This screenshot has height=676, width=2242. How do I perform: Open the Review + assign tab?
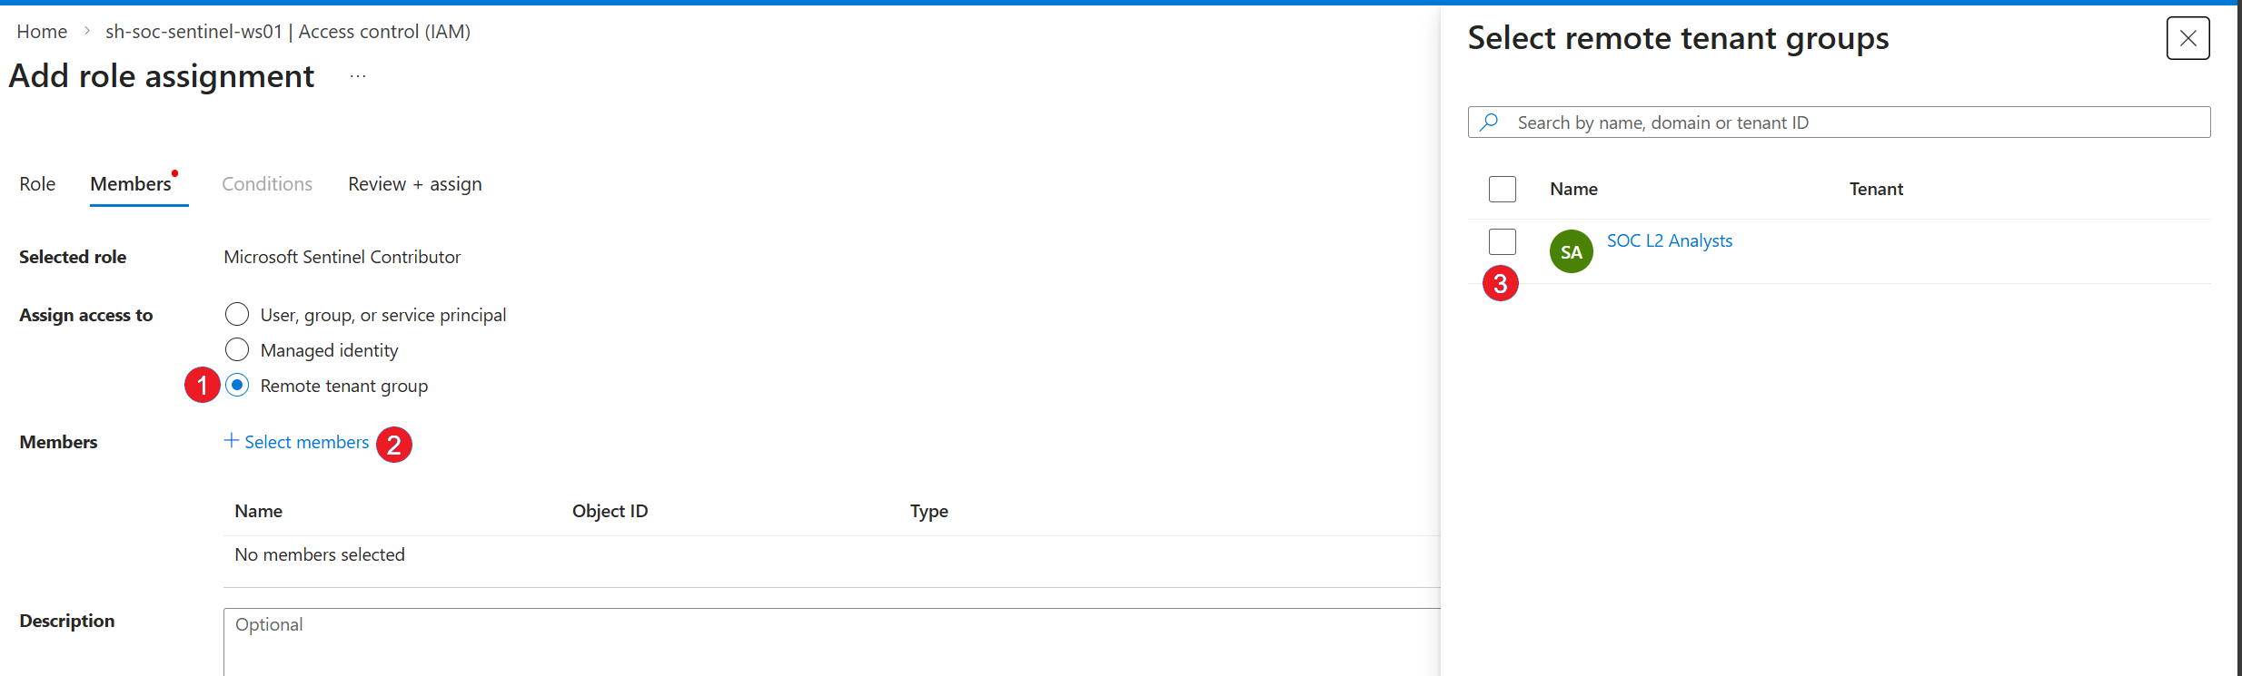415,184
